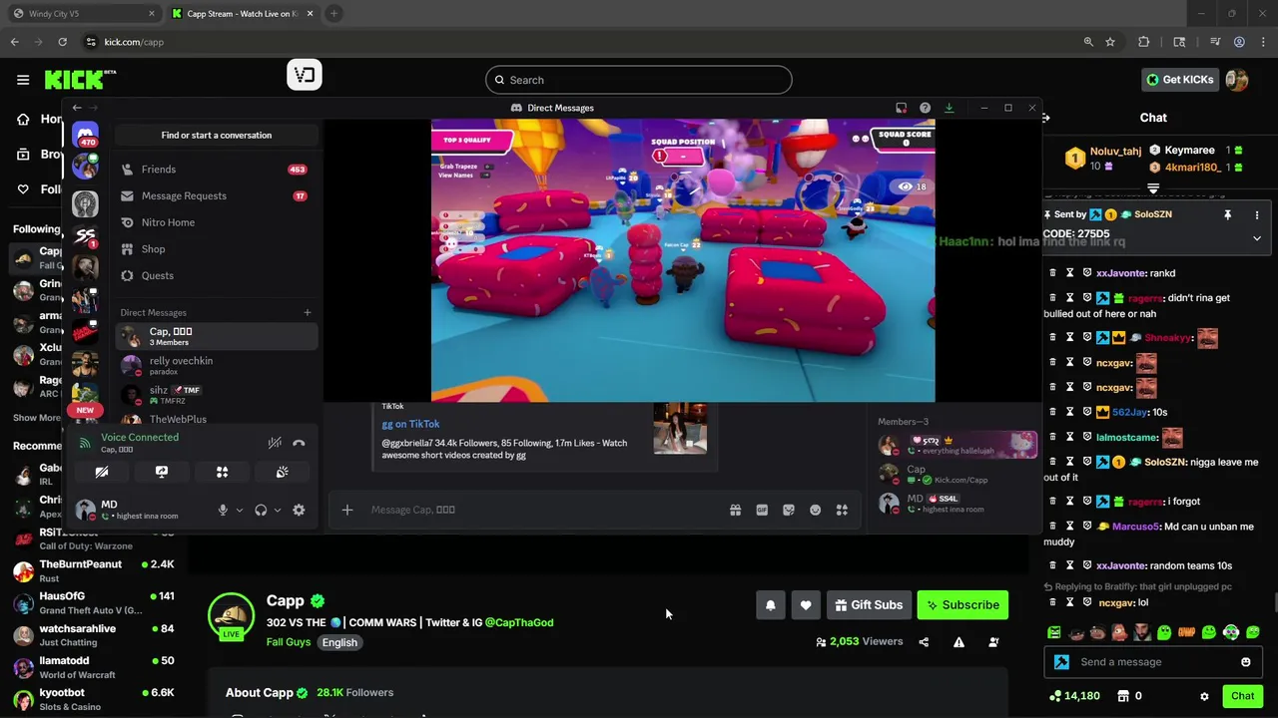Open Kick profile avatar menu
Screen dimensions: 1278x718
pyautogui.click(x=1237, y=80)
